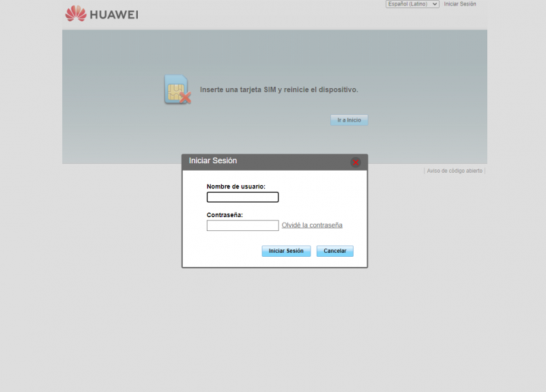
Task: Click the SIM card error icon
Action: (x=177, y=90)
